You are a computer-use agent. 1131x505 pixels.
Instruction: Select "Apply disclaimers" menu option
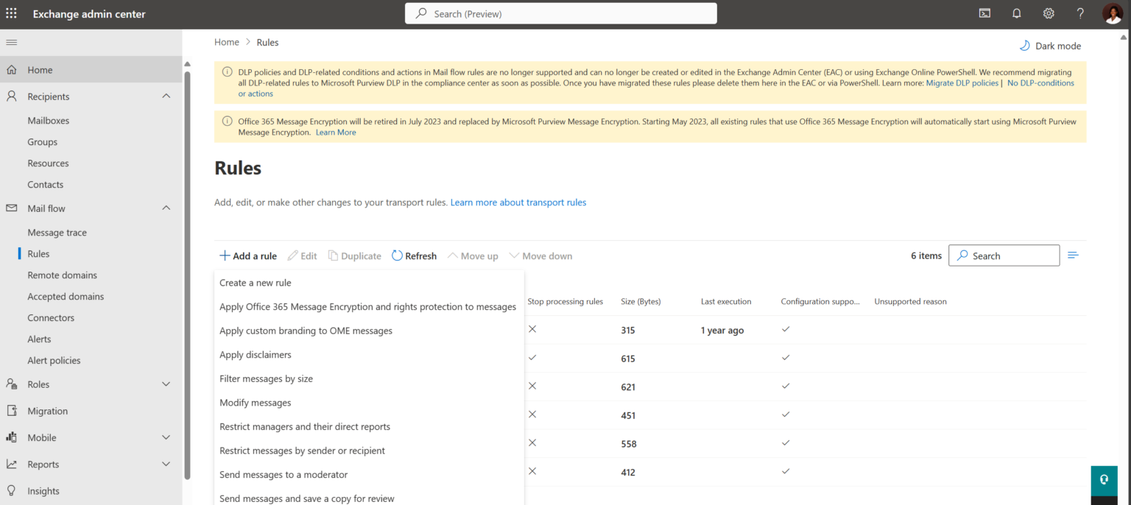(x=256, y=354)
